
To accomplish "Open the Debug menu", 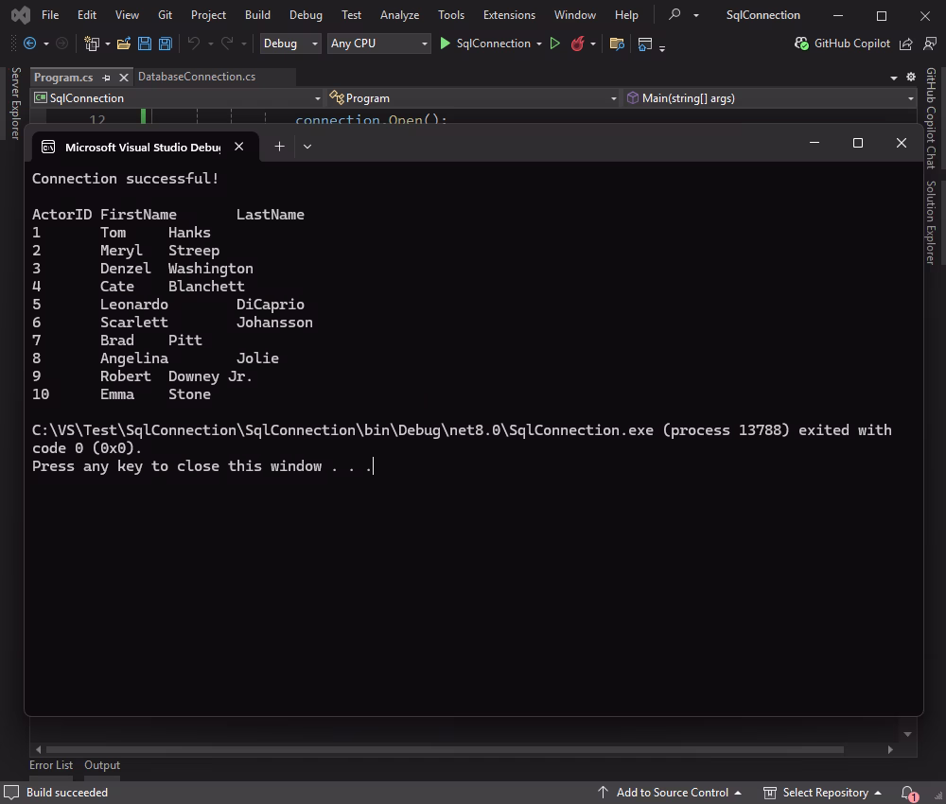I will point(305,15).
